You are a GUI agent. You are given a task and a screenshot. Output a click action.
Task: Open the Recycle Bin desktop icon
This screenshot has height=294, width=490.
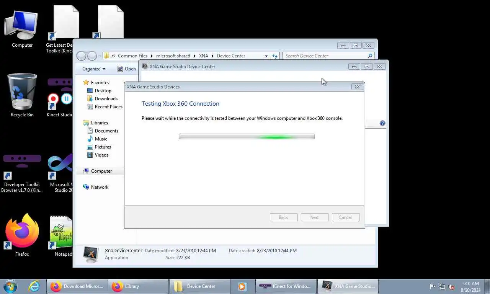pyautogui.click(x=22, y=96)
